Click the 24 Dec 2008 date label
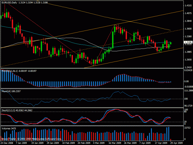Viewport: 193px width, 145px height. (7, 143)
